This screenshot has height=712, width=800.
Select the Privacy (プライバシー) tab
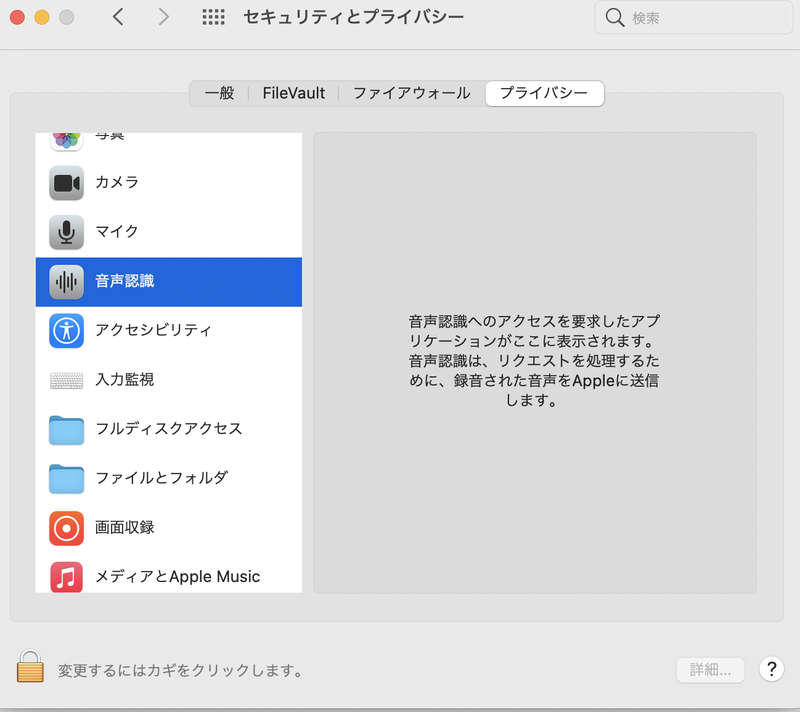coord(544,94)
